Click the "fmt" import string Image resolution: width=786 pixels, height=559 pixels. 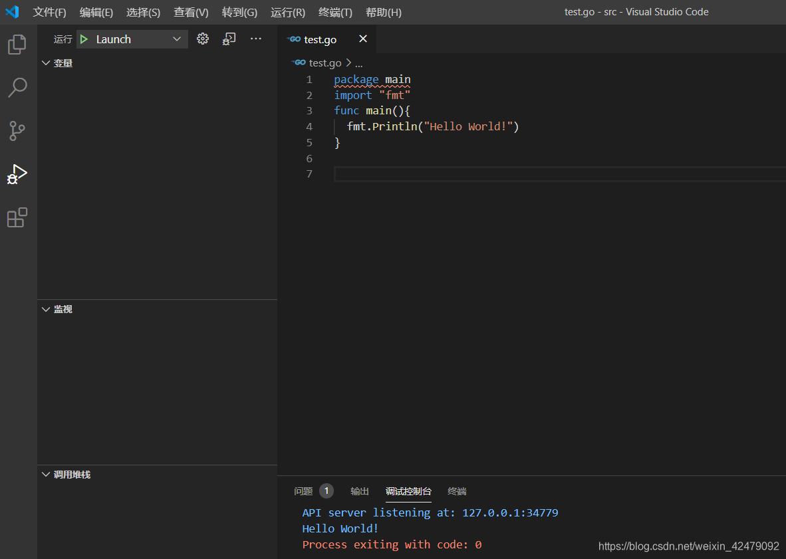point(395,95)
